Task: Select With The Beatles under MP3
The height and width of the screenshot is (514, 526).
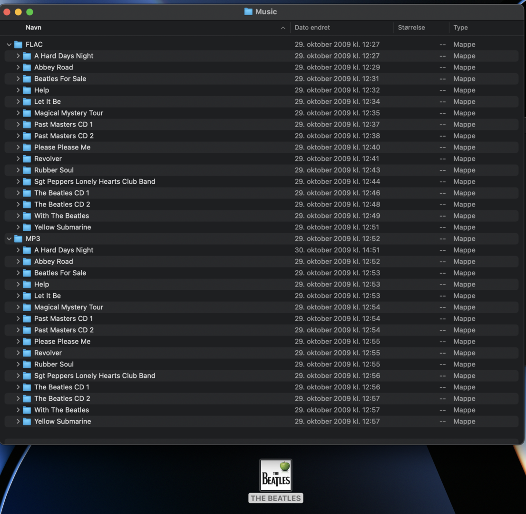Action: tap(62, 410)
